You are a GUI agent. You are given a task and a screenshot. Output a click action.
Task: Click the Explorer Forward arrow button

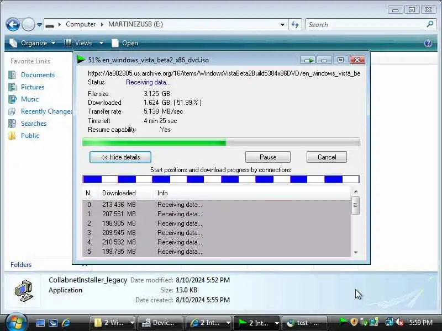pos(28,24)
